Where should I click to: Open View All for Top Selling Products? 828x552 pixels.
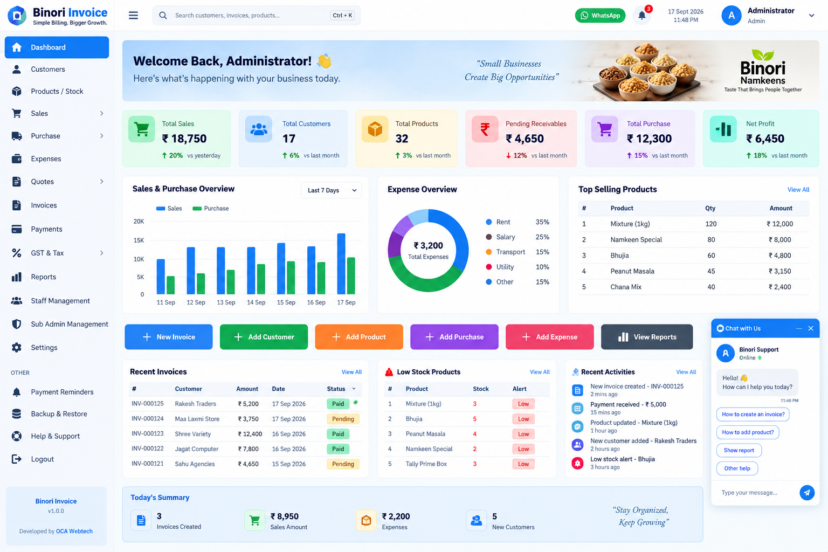(x=798, y=190)
